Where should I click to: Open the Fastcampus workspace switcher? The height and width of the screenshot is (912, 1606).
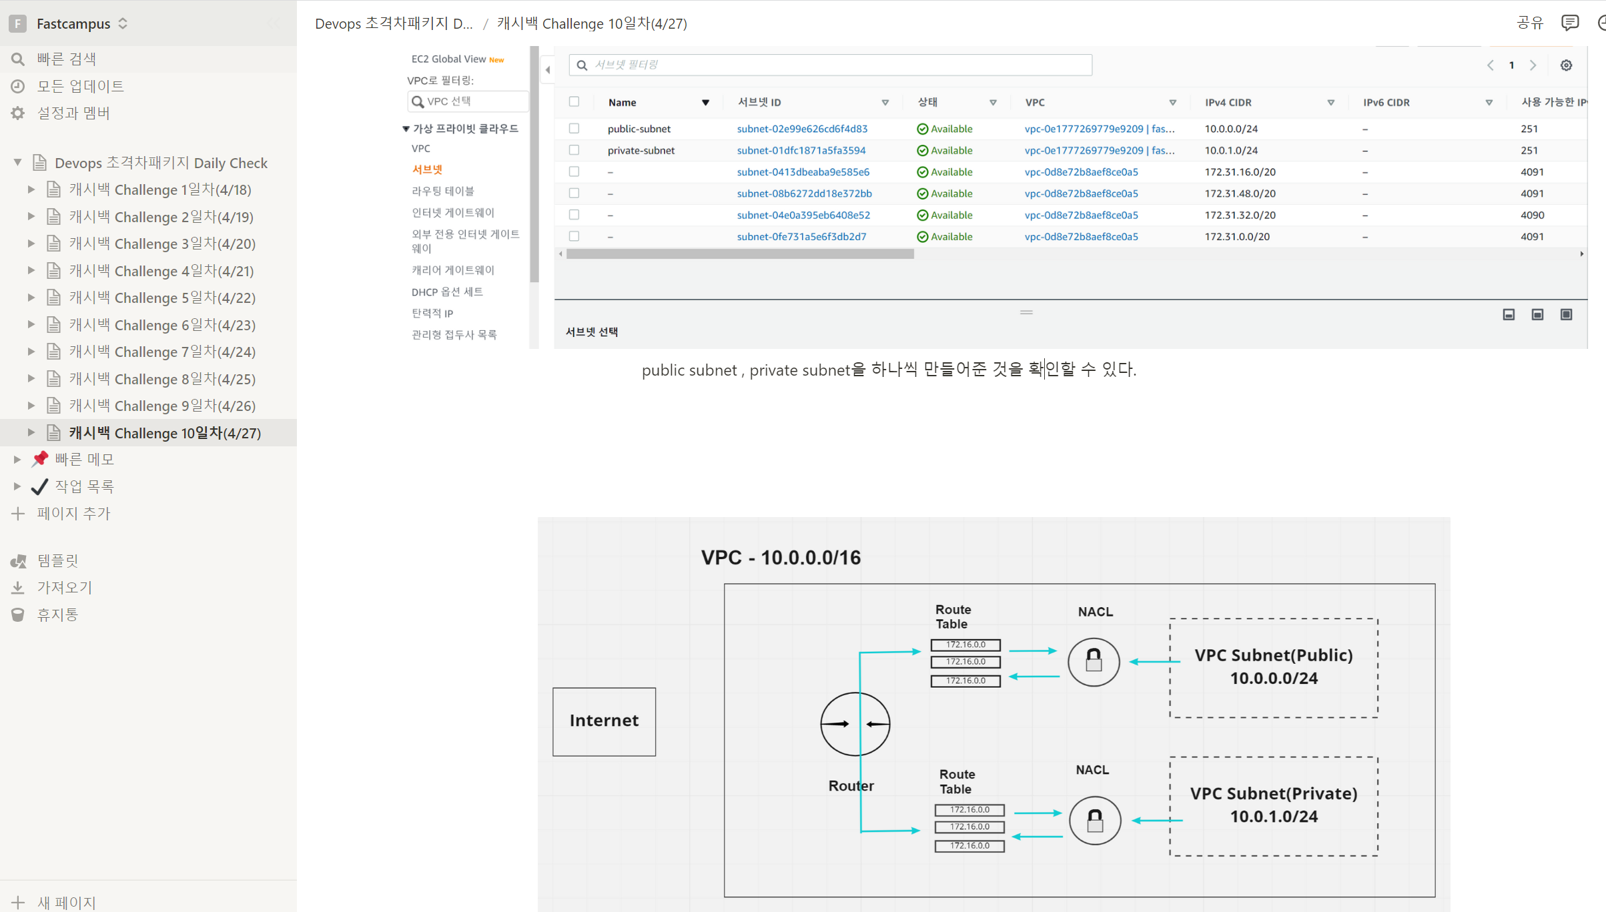pyautogui.click(x=73, y=24)
